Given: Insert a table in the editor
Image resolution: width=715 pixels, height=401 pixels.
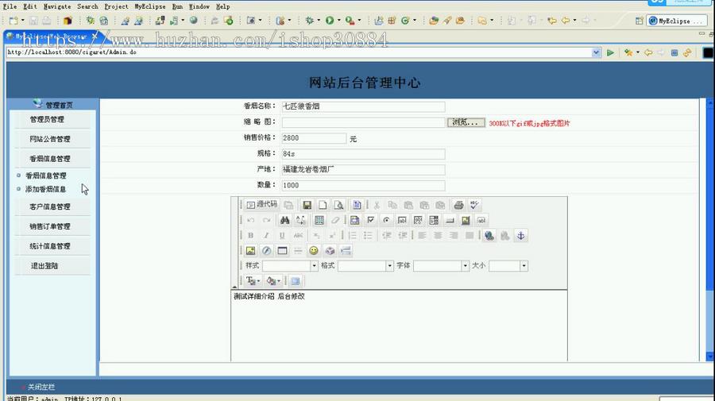Looking at the screenshot, I should pos(282,251).
